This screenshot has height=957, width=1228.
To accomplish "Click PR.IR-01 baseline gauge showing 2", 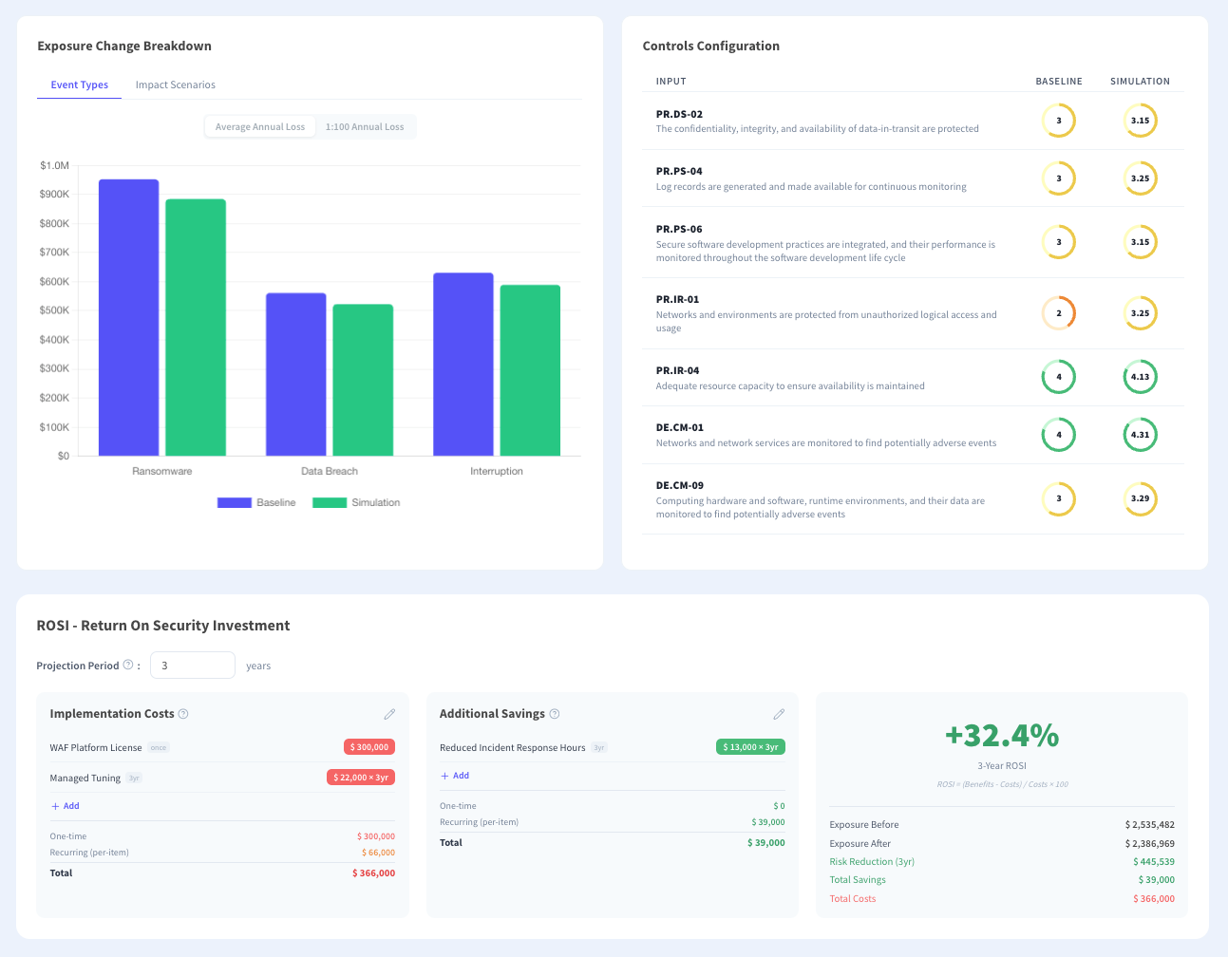I will [1059, 313].
